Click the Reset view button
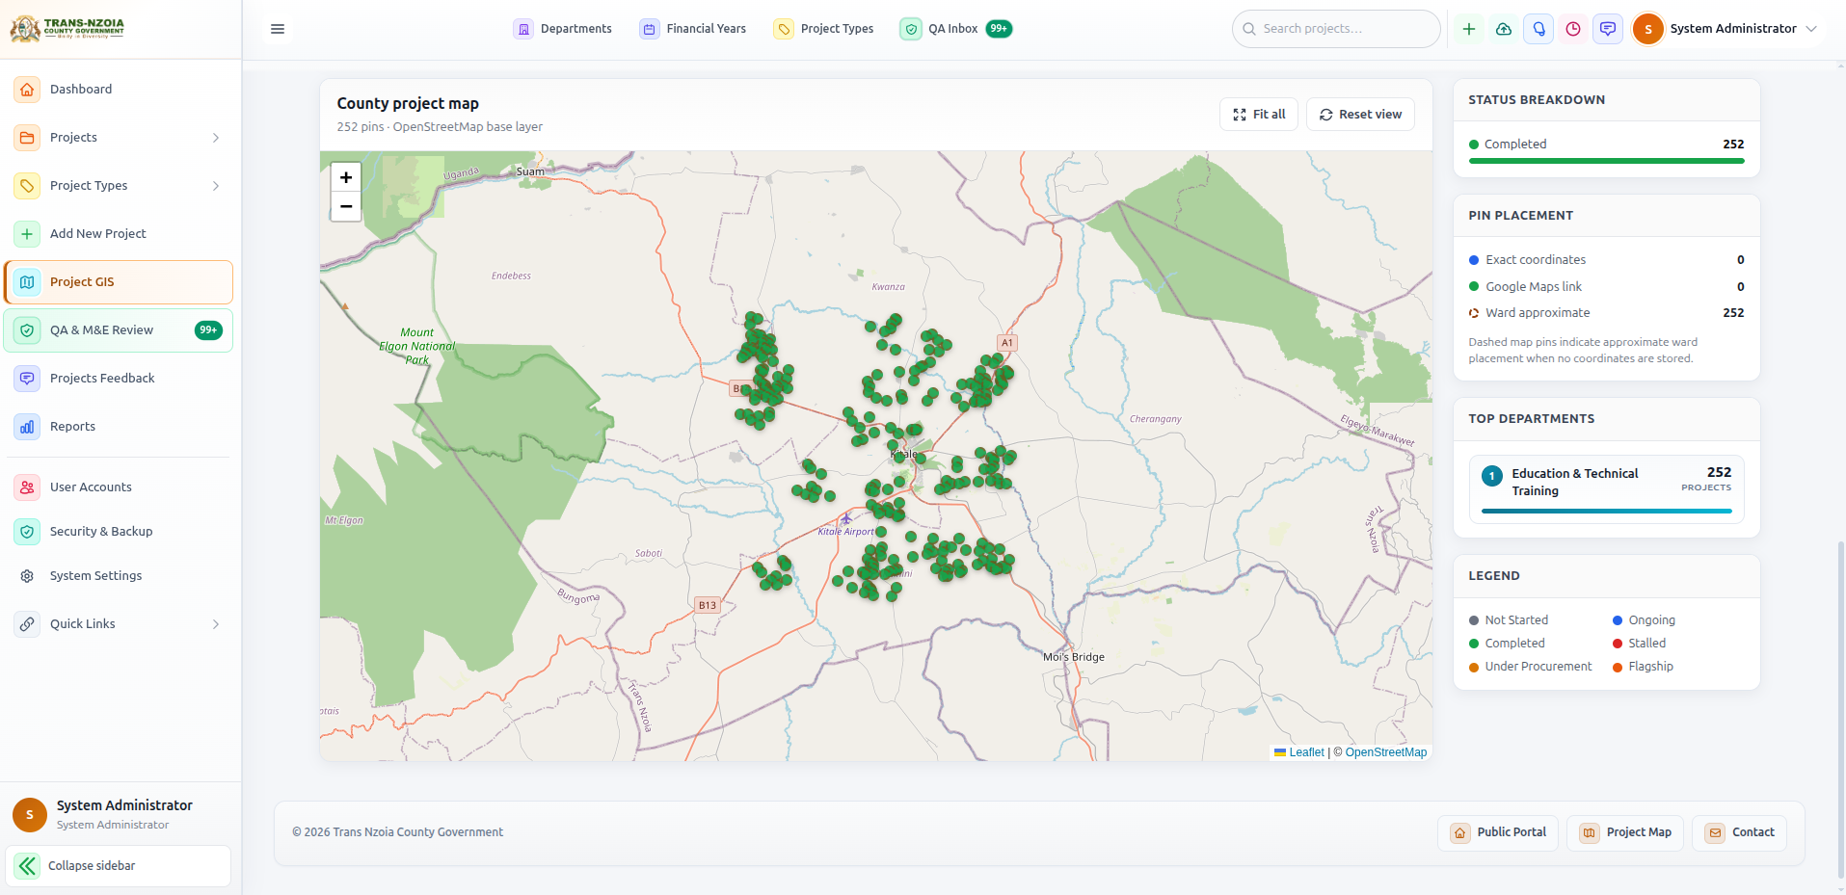Viewport: 1846px width, 895px height. [1360, 115]
